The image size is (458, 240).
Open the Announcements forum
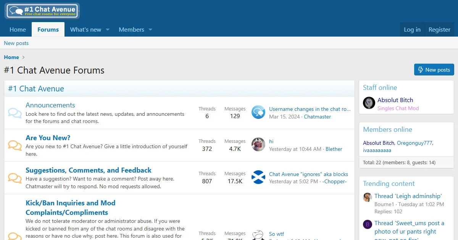coord(50,105)
